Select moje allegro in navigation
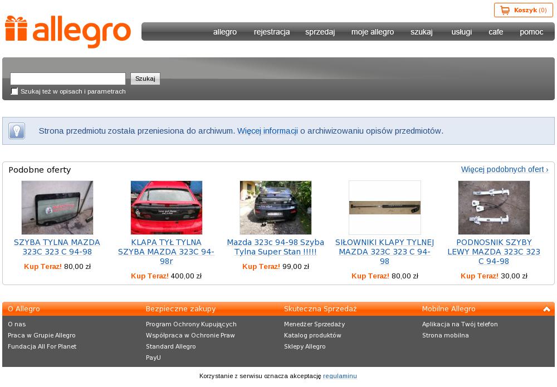 click(373, 32)
